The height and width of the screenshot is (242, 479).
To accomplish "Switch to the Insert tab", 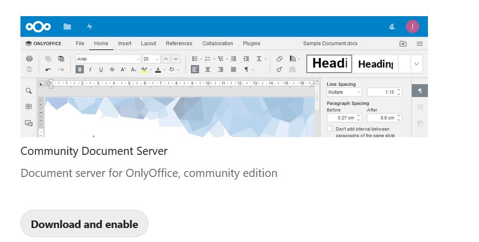I will click(x=125, y=44).
